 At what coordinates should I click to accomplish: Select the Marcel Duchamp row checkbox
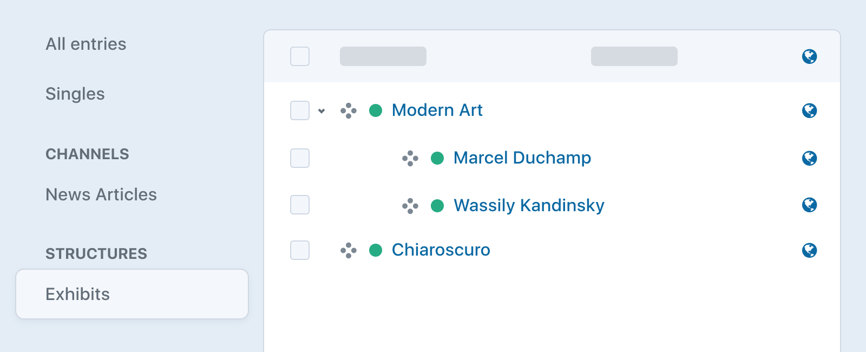point(300,158)
